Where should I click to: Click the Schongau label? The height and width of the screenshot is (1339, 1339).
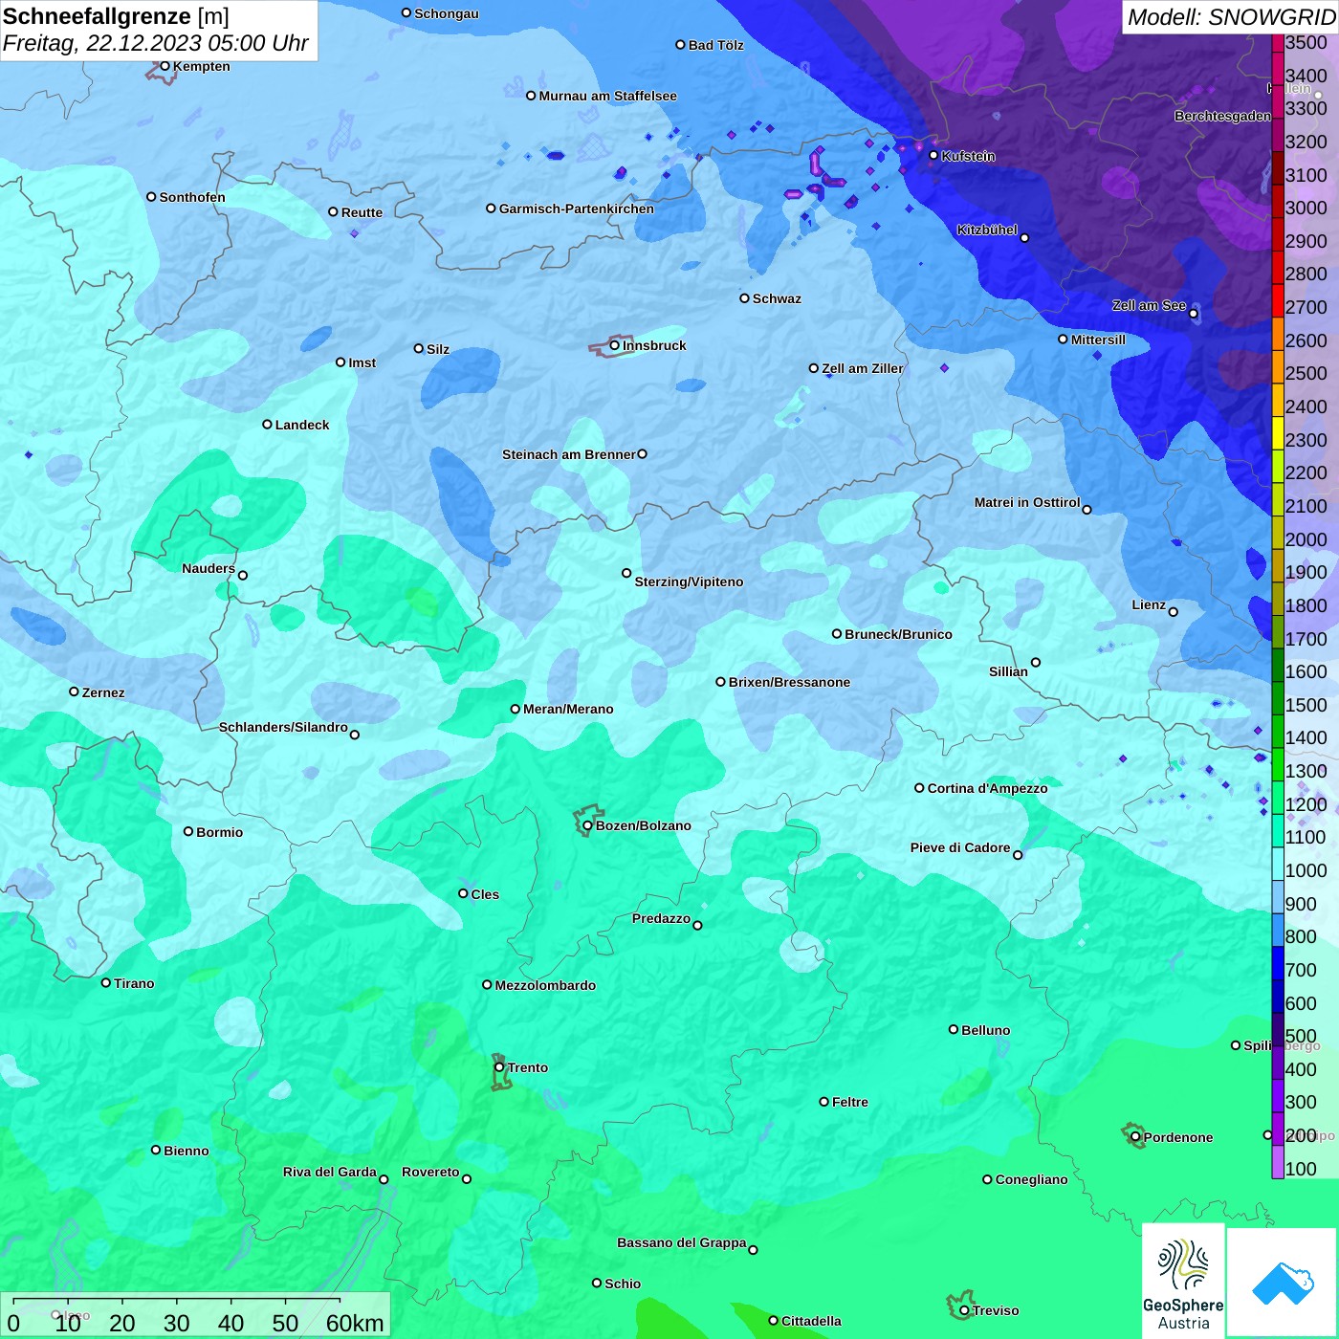pyautogui.click(x=447, y=13)
